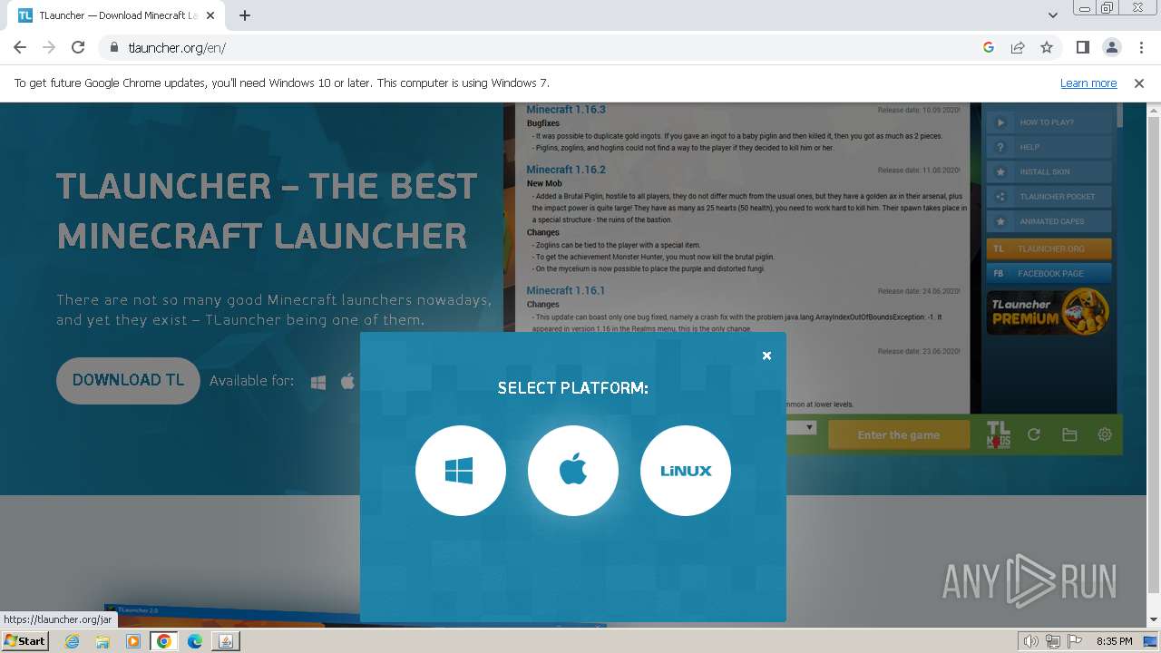
Task: Choose the Apple macOS platform icon
Action: (x=573, y=471)
